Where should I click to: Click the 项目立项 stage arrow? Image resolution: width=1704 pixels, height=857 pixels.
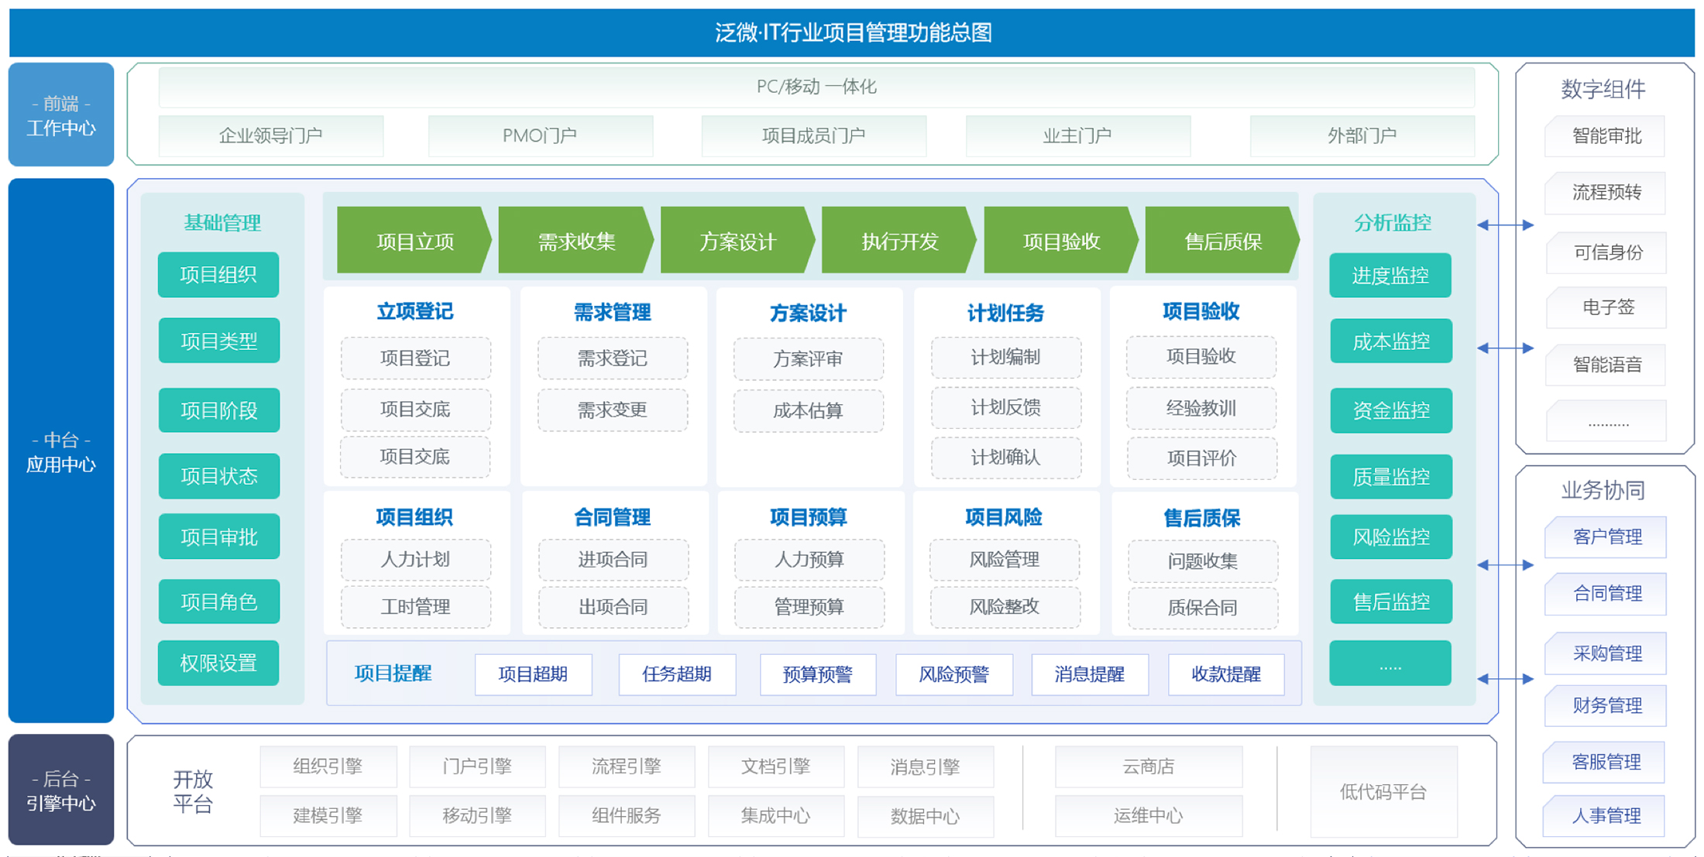click(414, 242)
